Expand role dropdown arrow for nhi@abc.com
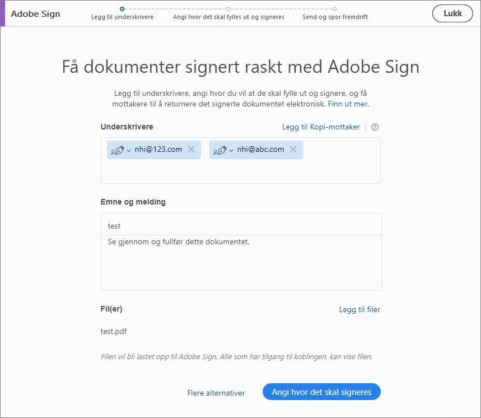The image size is (481, 418). tap(231, 150)
